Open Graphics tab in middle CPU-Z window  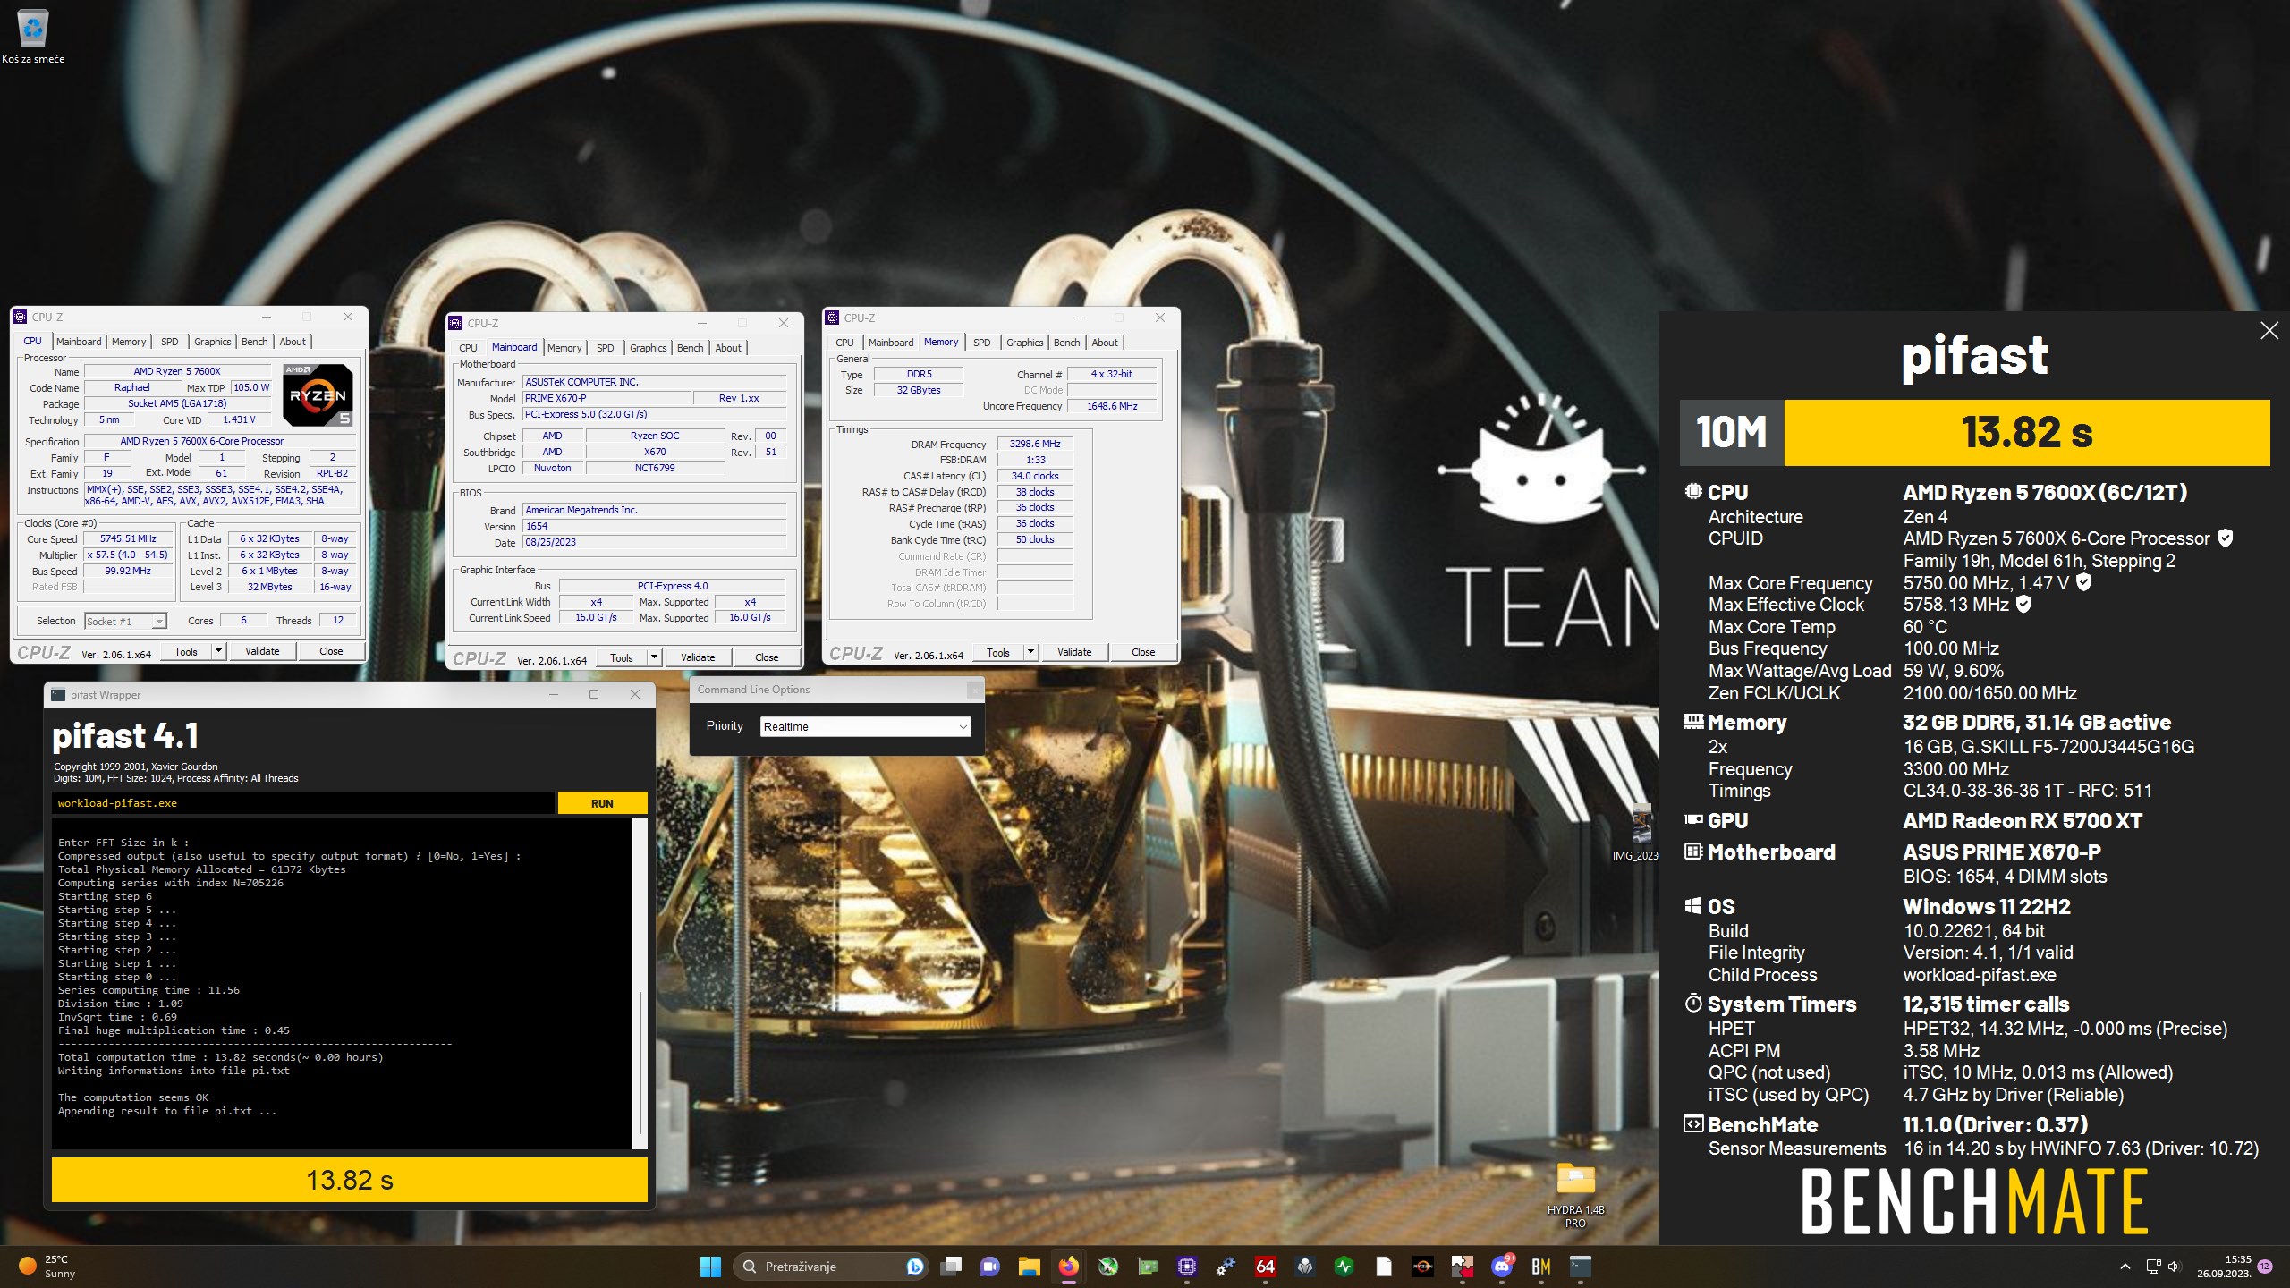648,348
